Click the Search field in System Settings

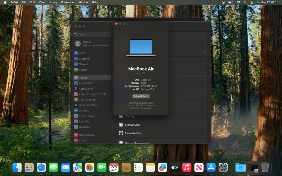pyautogui.click(x=92, y=34)
